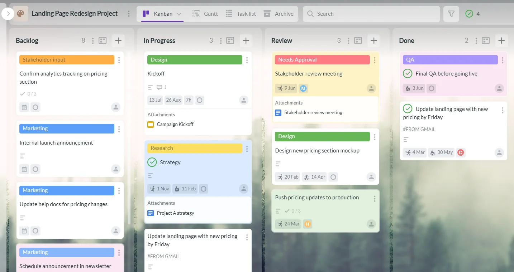Open the filter panel
Screen dimensions: 514x272
pos(451,14)
